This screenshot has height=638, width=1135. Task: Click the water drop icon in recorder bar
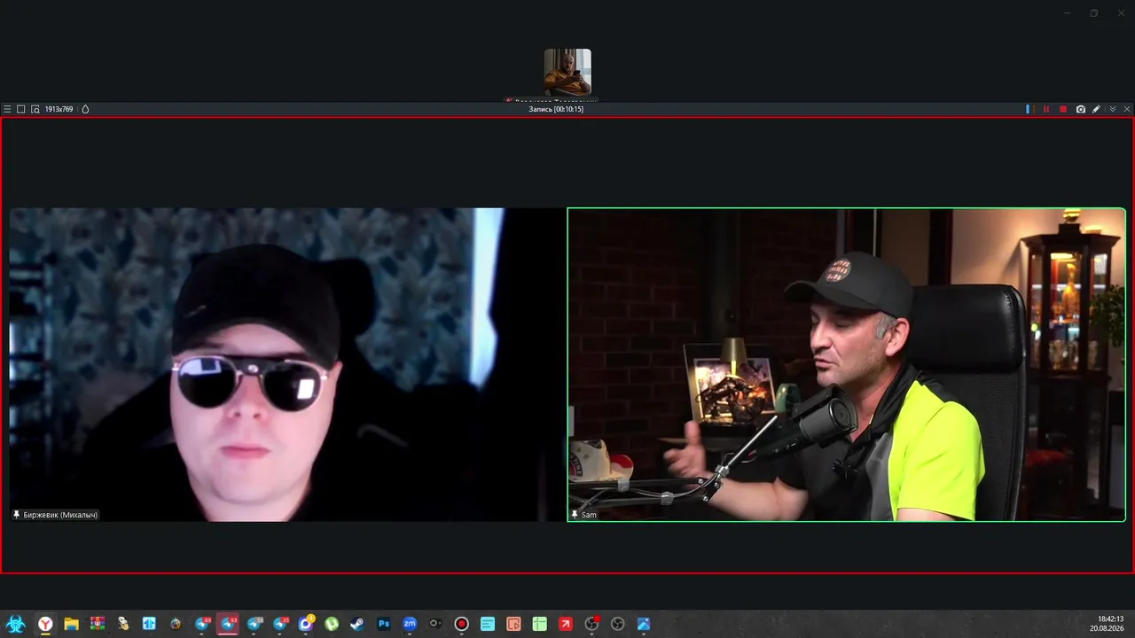[x=85, y=109]
